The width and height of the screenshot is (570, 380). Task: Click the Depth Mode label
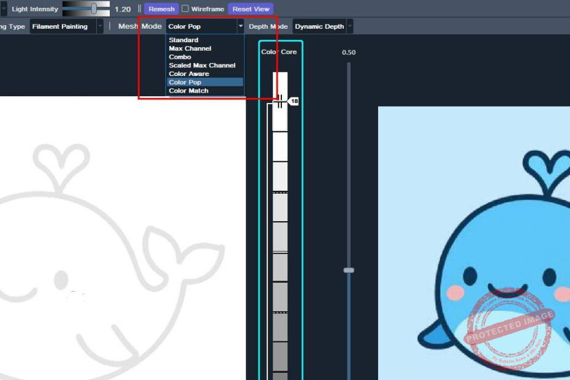(268, 26)
